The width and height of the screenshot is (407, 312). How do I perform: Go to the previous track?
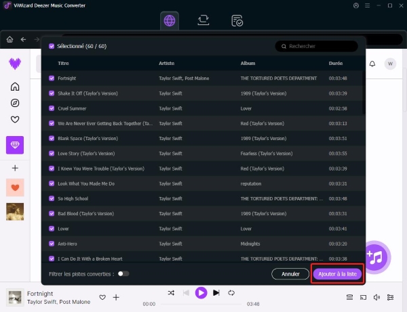tap(186, 293)
